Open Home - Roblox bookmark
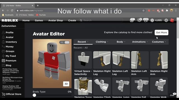 pyautogui.click(x=25, y=15)
